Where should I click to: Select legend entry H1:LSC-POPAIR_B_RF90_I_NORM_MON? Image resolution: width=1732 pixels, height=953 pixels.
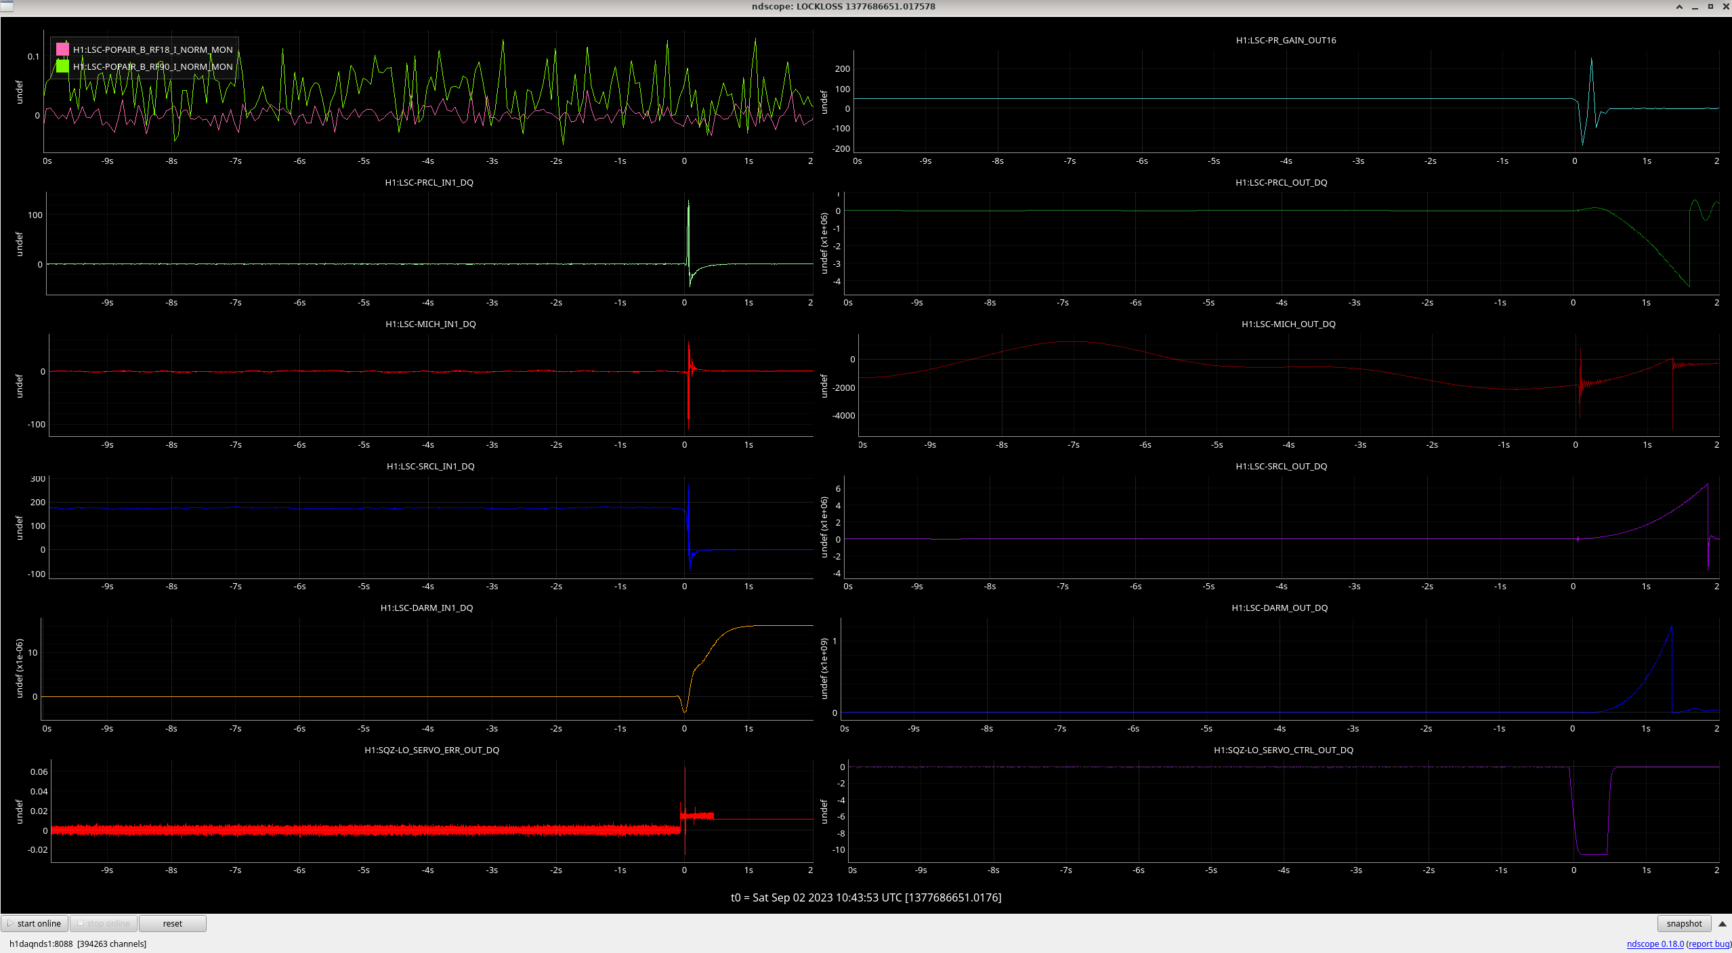152,66
